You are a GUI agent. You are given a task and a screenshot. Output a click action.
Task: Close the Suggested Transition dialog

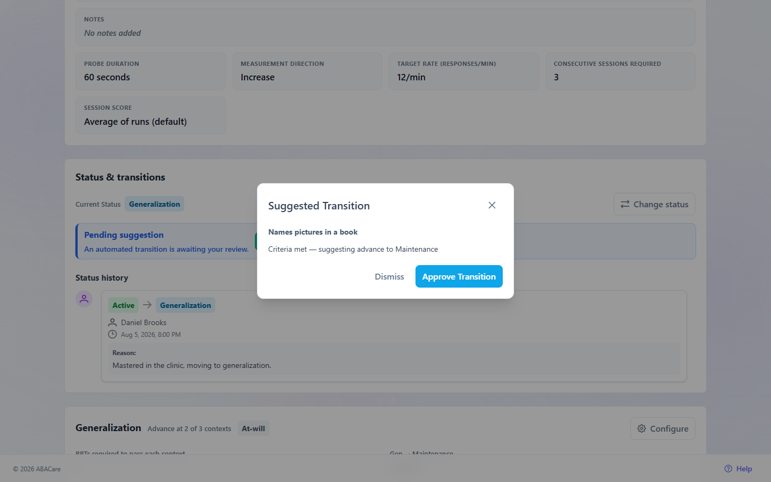tap(492, 205)
